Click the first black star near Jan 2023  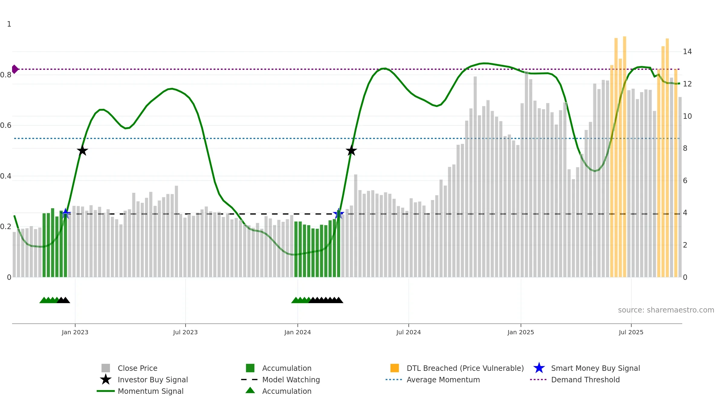(x=82, y=151)
